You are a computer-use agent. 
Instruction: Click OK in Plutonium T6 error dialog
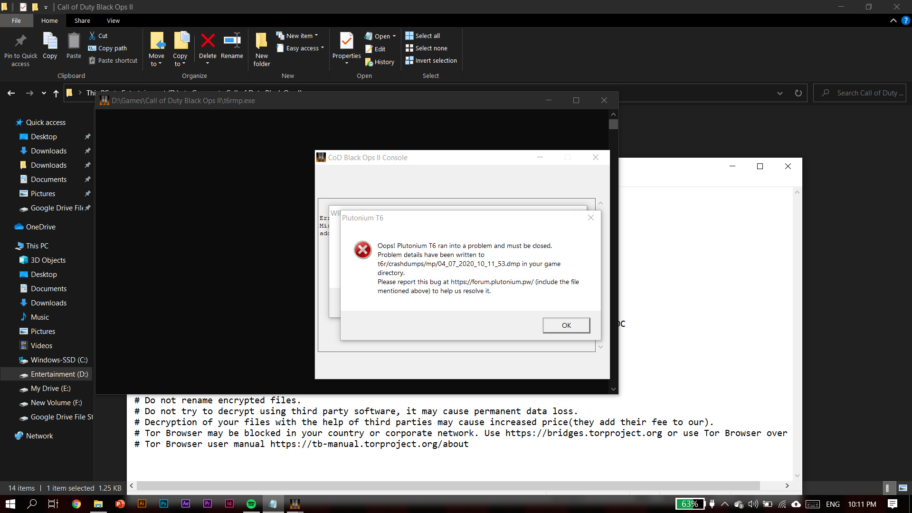pos(566,325)
